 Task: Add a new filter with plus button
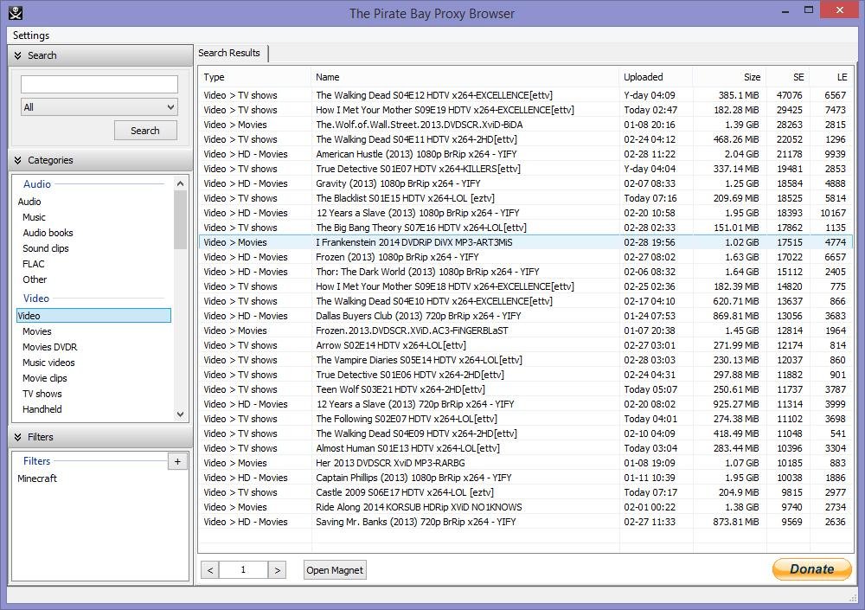[x=177, y=461]
